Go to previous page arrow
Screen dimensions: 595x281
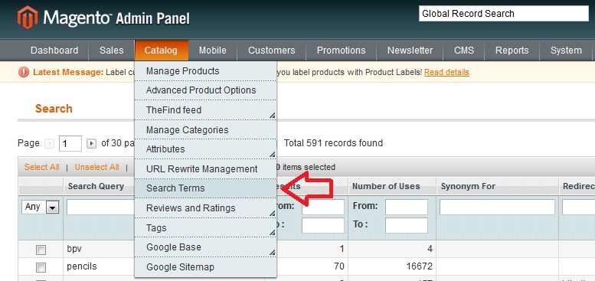tap(49, 144)
